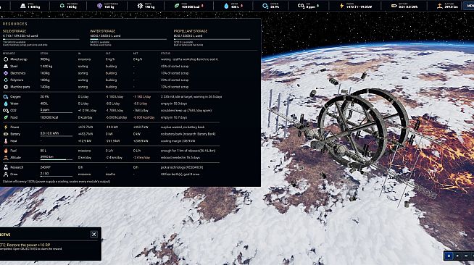Screen dimensions: 474x265
Task: Click the STATUS column header
Action: (x=165, y=54)
